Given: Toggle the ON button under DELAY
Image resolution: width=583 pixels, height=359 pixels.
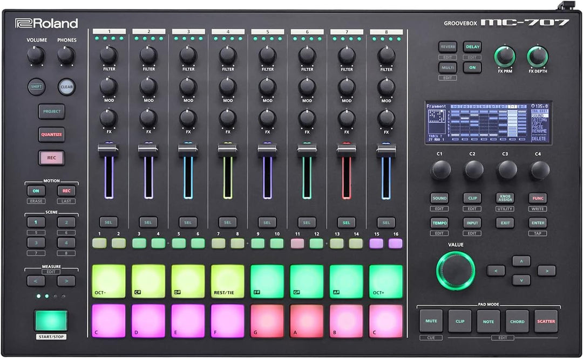Looking at the screenshot, I should (472, 68).
